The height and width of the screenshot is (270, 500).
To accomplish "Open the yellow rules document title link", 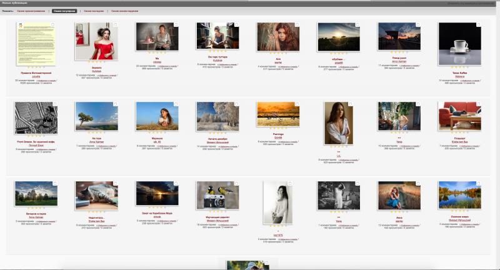I will coord(36,73).
